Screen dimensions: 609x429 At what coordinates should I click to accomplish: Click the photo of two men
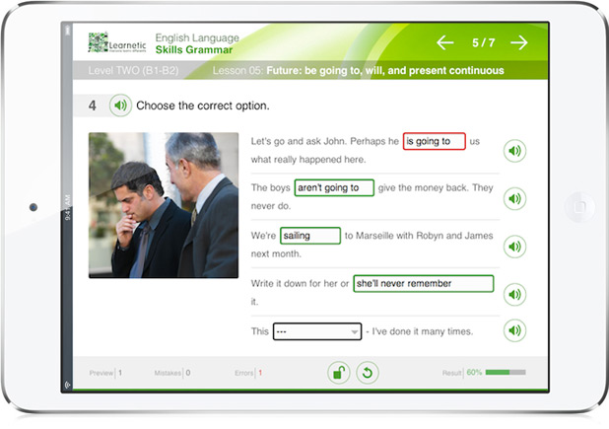pyautogui.click(x=164, y=205)
